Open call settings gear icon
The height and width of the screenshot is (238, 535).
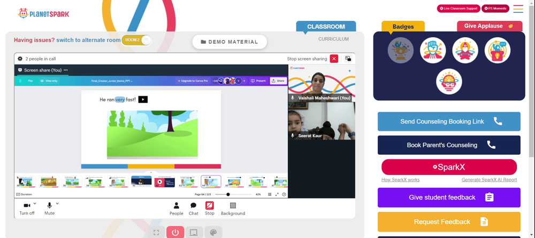click(20, 59)
